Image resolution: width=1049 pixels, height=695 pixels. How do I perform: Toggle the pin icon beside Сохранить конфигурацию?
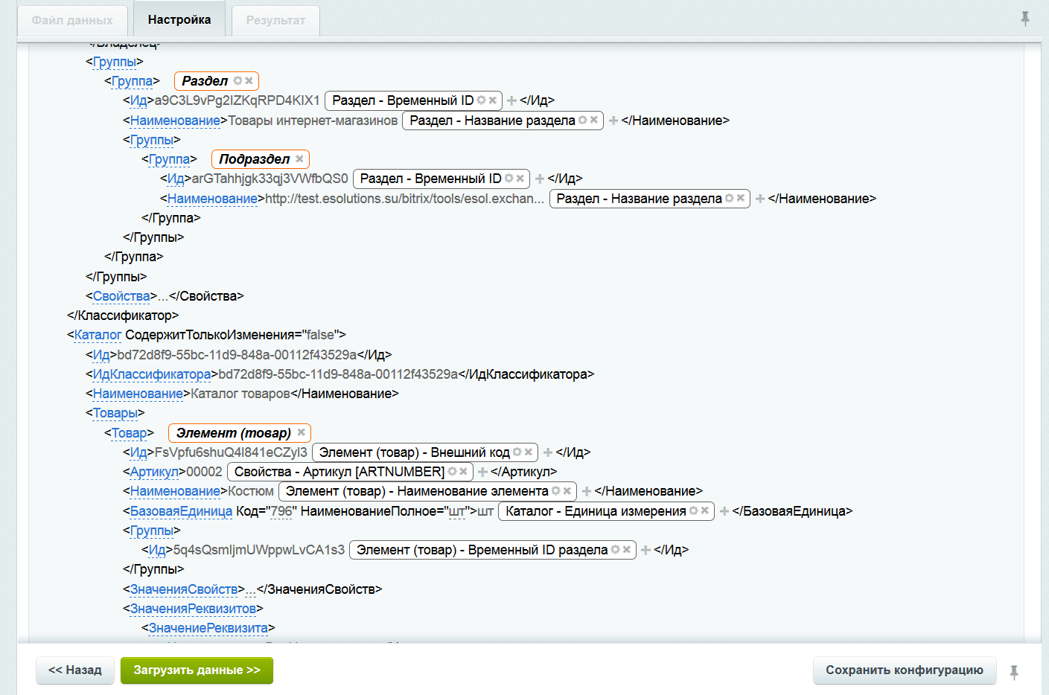(1014, 672)
